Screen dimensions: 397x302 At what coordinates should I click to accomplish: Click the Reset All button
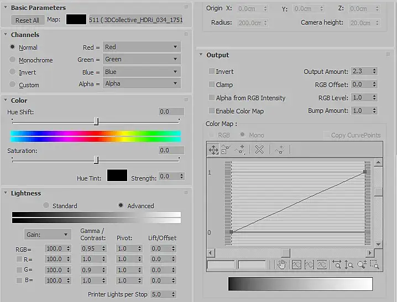pos(27,20)
